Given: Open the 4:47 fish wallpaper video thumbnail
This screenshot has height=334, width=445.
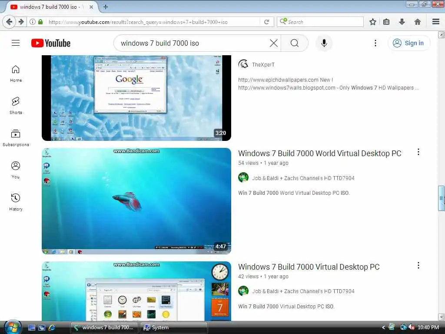Looking at the screenshot, I should pos(136,201).
